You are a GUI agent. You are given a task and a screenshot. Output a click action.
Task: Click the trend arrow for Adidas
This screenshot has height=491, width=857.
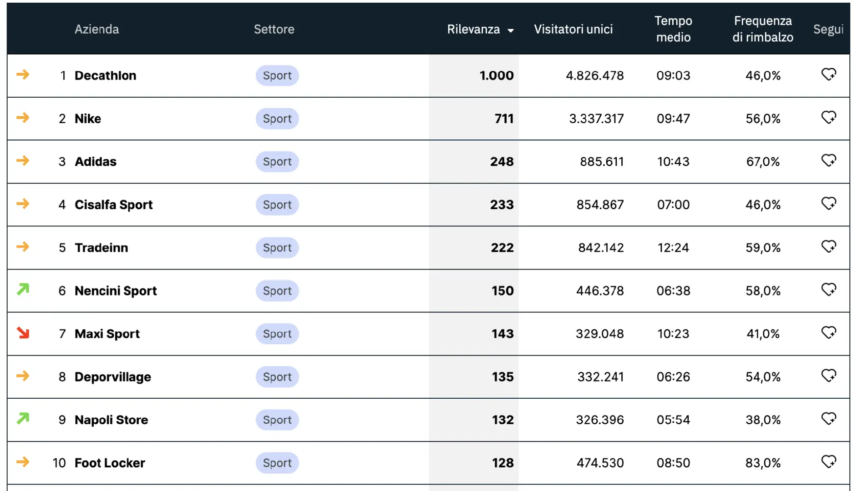(23, 160)
